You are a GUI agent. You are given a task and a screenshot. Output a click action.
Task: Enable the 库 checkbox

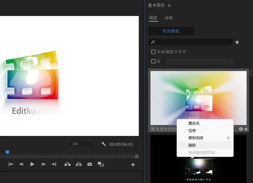point(153,61)
